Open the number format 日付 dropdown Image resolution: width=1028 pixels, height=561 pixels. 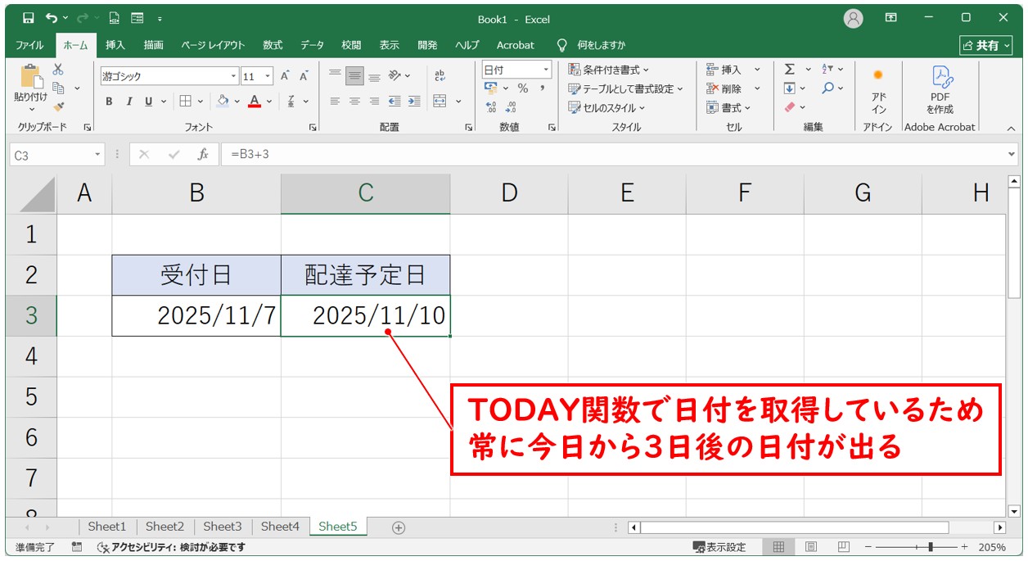545,70
